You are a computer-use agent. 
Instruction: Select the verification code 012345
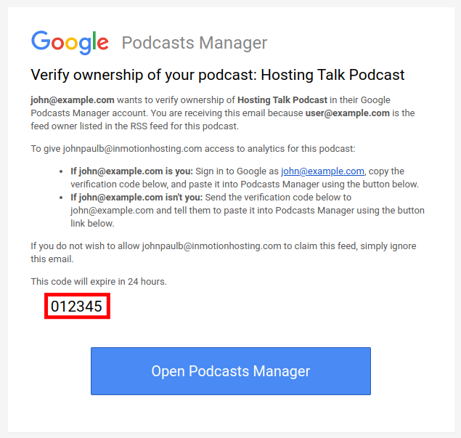click(76, 307)
